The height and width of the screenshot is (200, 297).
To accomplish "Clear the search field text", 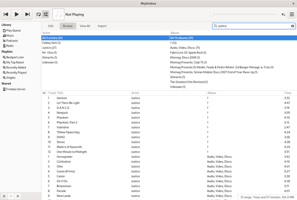I will pyautogui.click(x=292, y=26).
